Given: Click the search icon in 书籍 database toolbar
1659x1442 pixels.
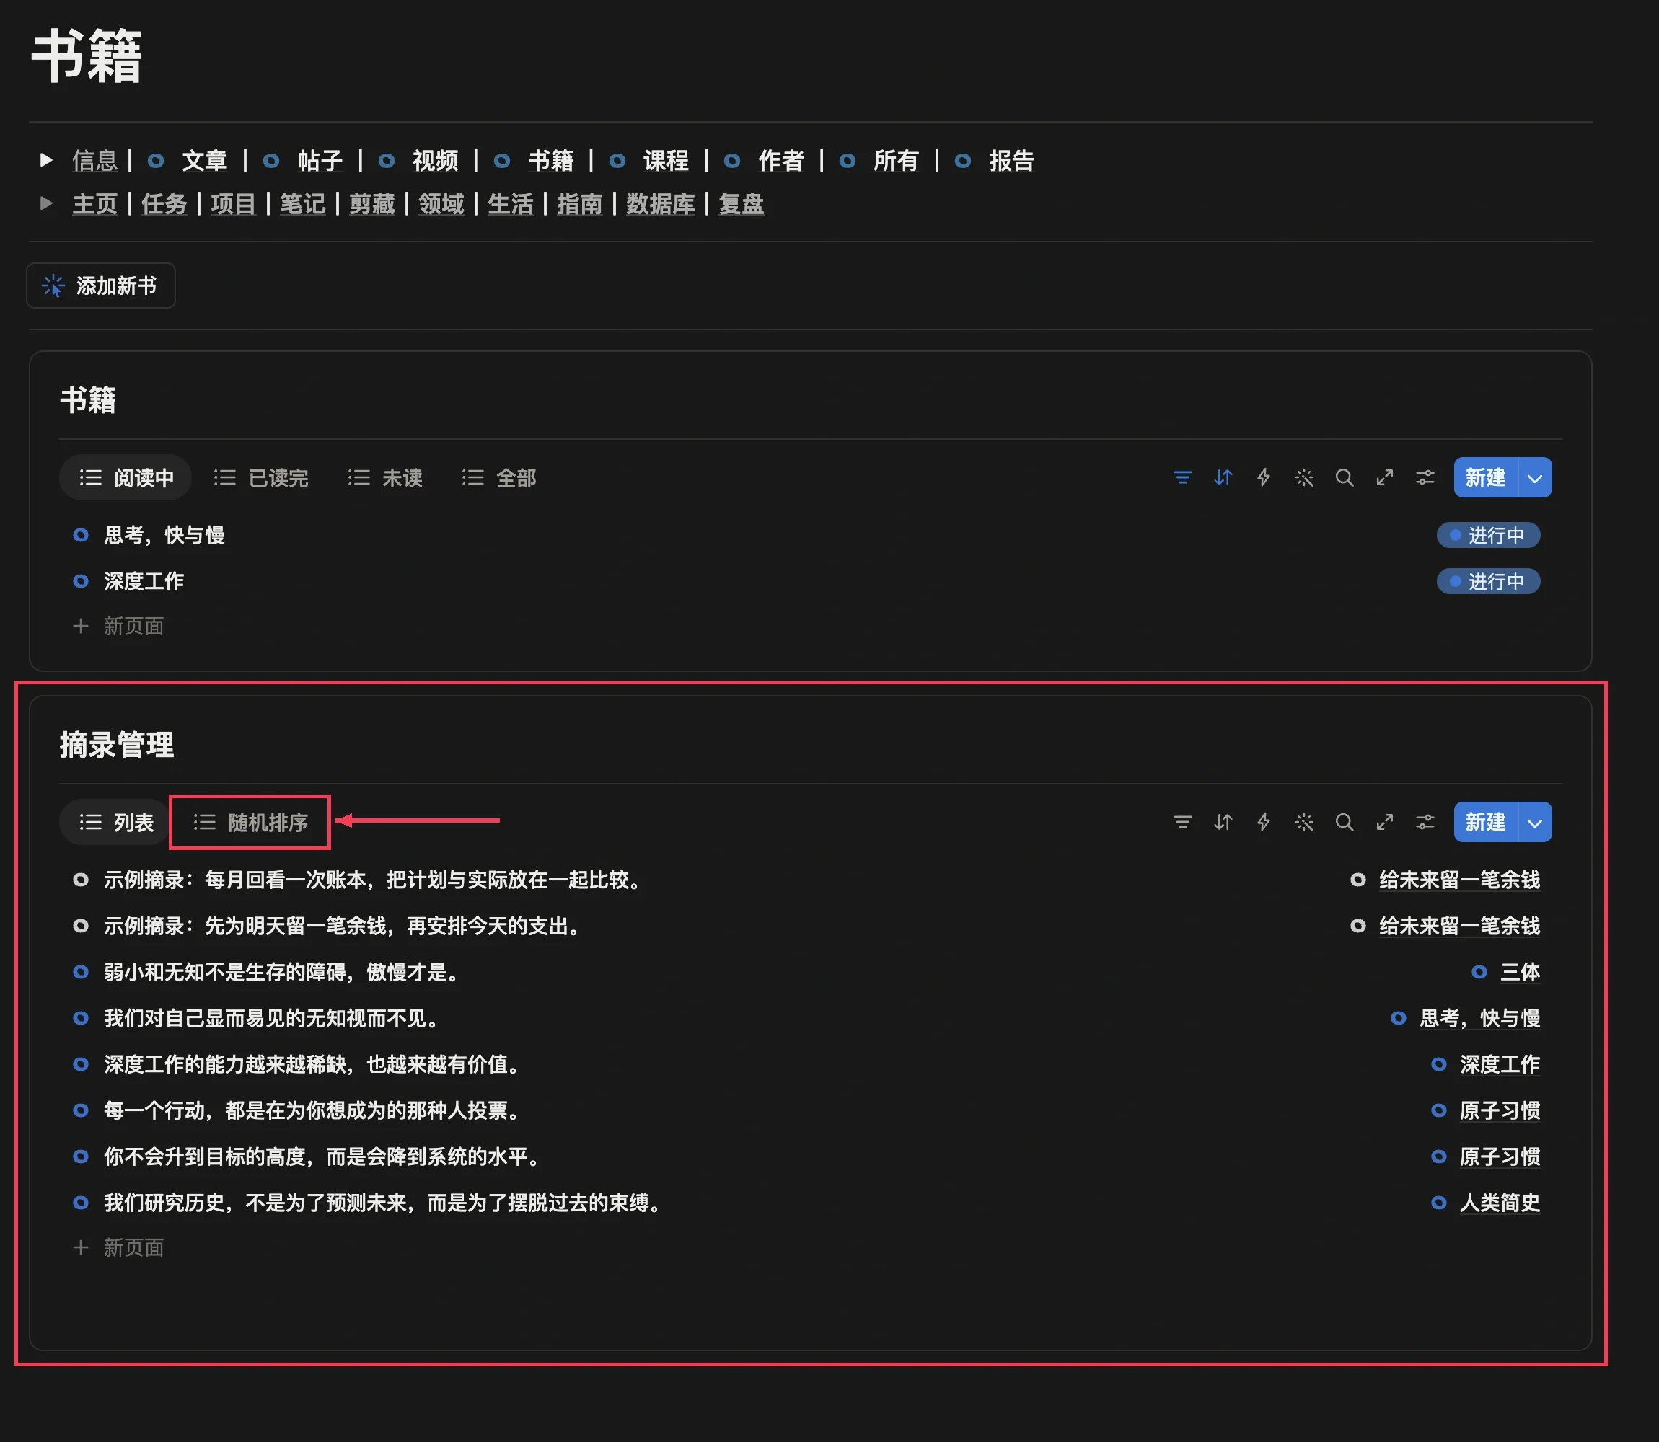Looking at the screenshot, I should (1345, 478).
